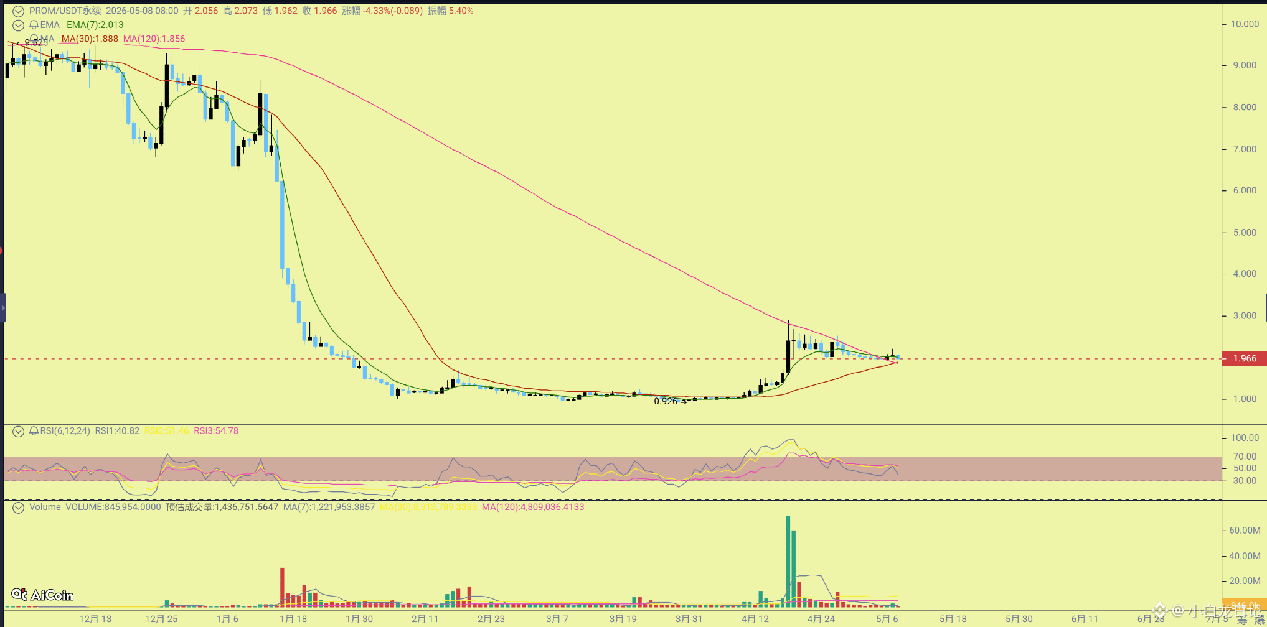Click the 高 2.073 high price

pyautogui.click(x=240, y=11)
